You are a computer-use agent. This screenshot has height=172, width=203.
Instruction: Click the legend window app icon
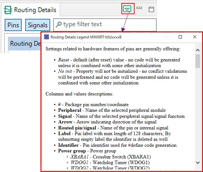47,37
